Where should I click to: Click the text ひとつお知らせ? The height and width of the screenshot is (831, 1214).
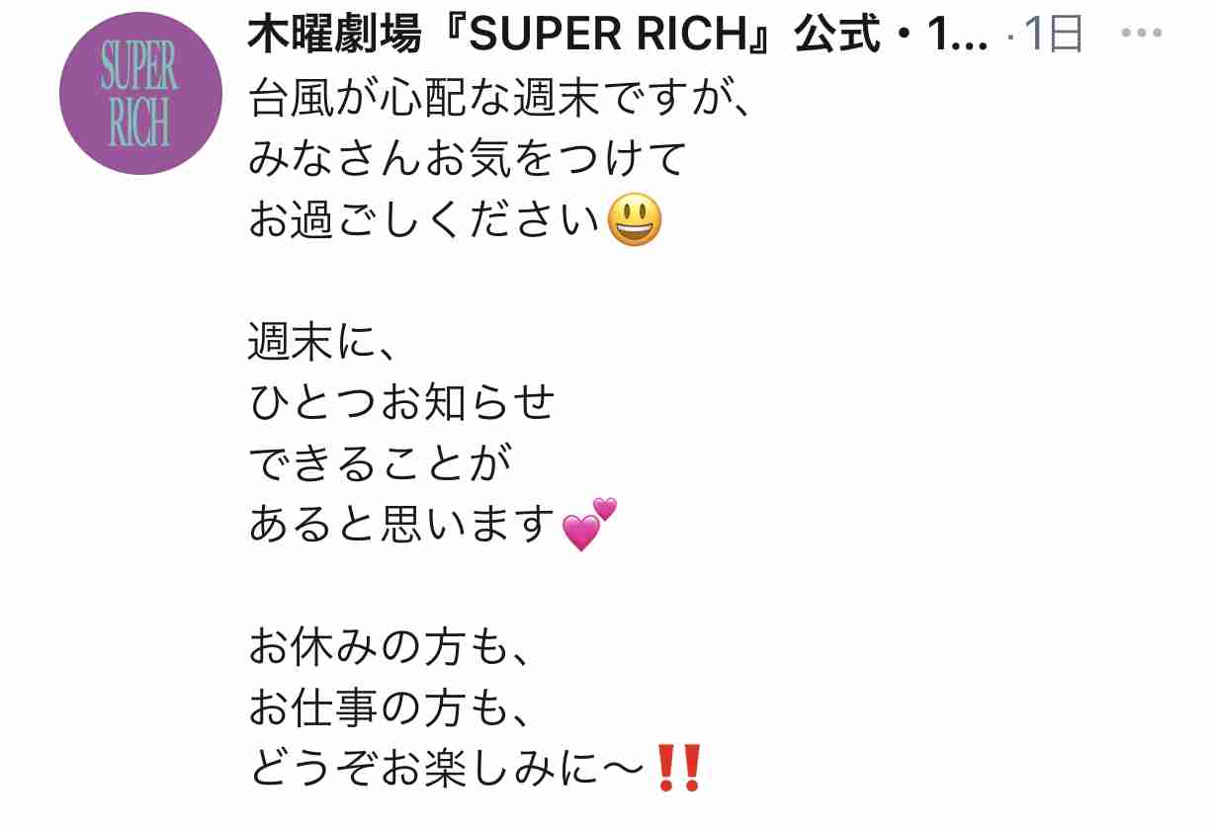point(401,402)
